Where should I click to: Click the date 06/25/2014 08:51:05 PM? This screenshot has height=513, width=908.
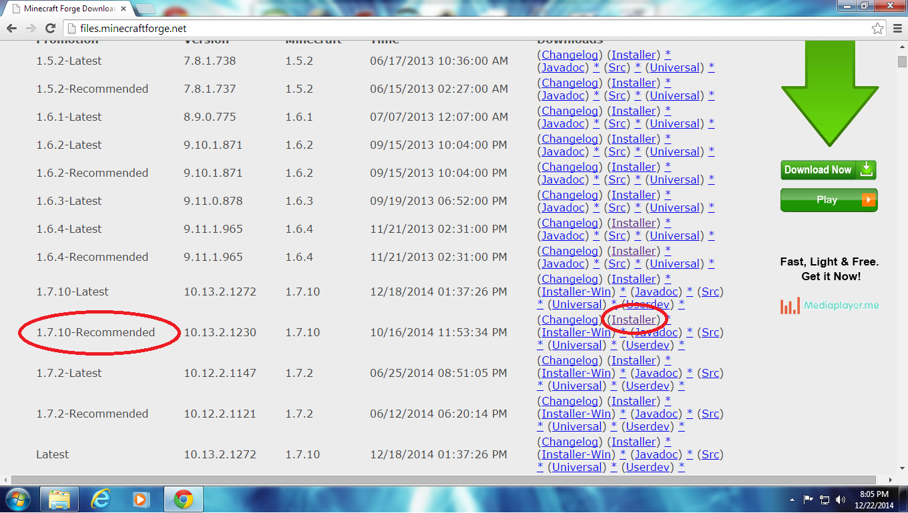pos(439,373)
